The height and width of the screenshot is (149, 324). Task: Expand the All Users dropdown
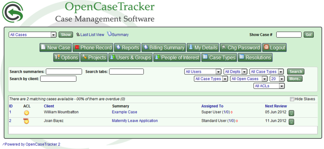pos(203,71)
